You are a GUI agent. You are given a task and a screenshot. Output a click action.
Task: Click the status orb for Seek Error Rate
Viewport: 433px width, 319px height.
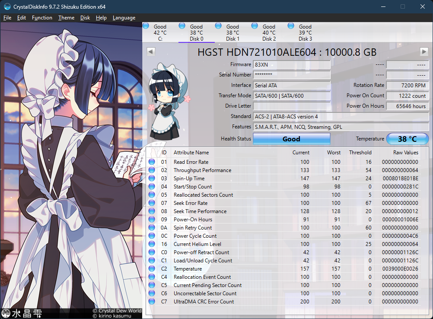152,203
